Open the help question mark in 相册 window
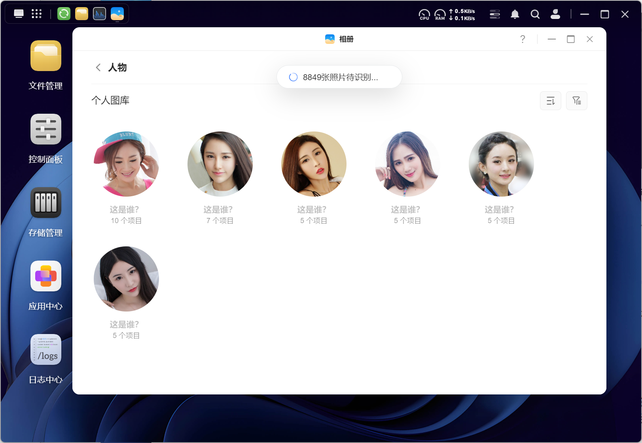This screenshot has height=443, width=642. coord(523,39)
